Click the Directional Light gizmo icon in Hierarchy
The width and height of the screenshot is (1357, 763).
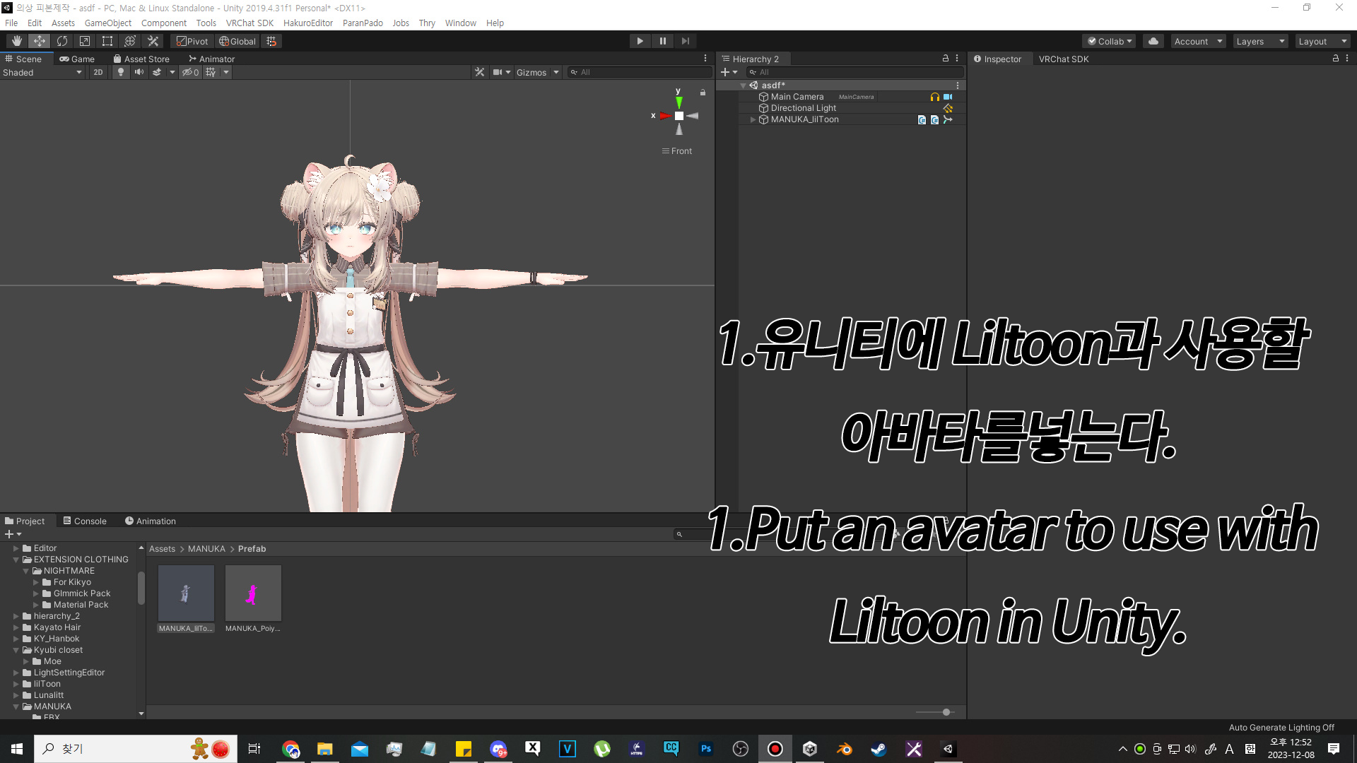pos(948,108)
